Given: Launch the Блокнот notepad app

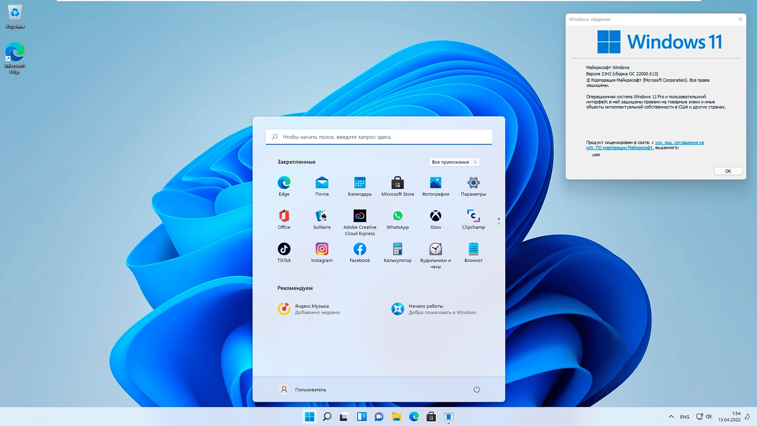Looking at the screenshot, I should [x=473, y=252].
